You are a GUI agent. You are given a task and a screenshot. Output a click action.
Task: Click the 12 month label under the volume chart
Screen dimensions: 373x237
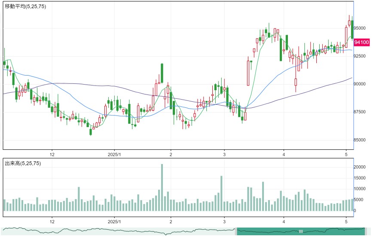[52, 222]
